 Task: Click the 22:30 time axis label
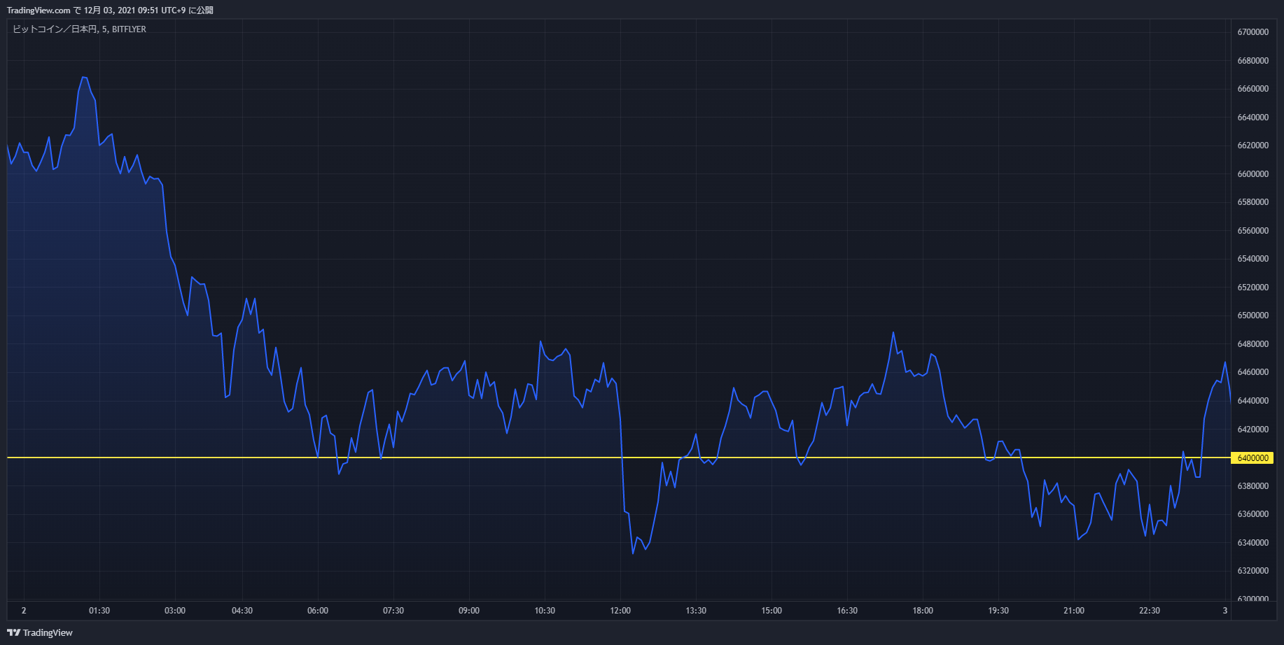(1150, 611)
